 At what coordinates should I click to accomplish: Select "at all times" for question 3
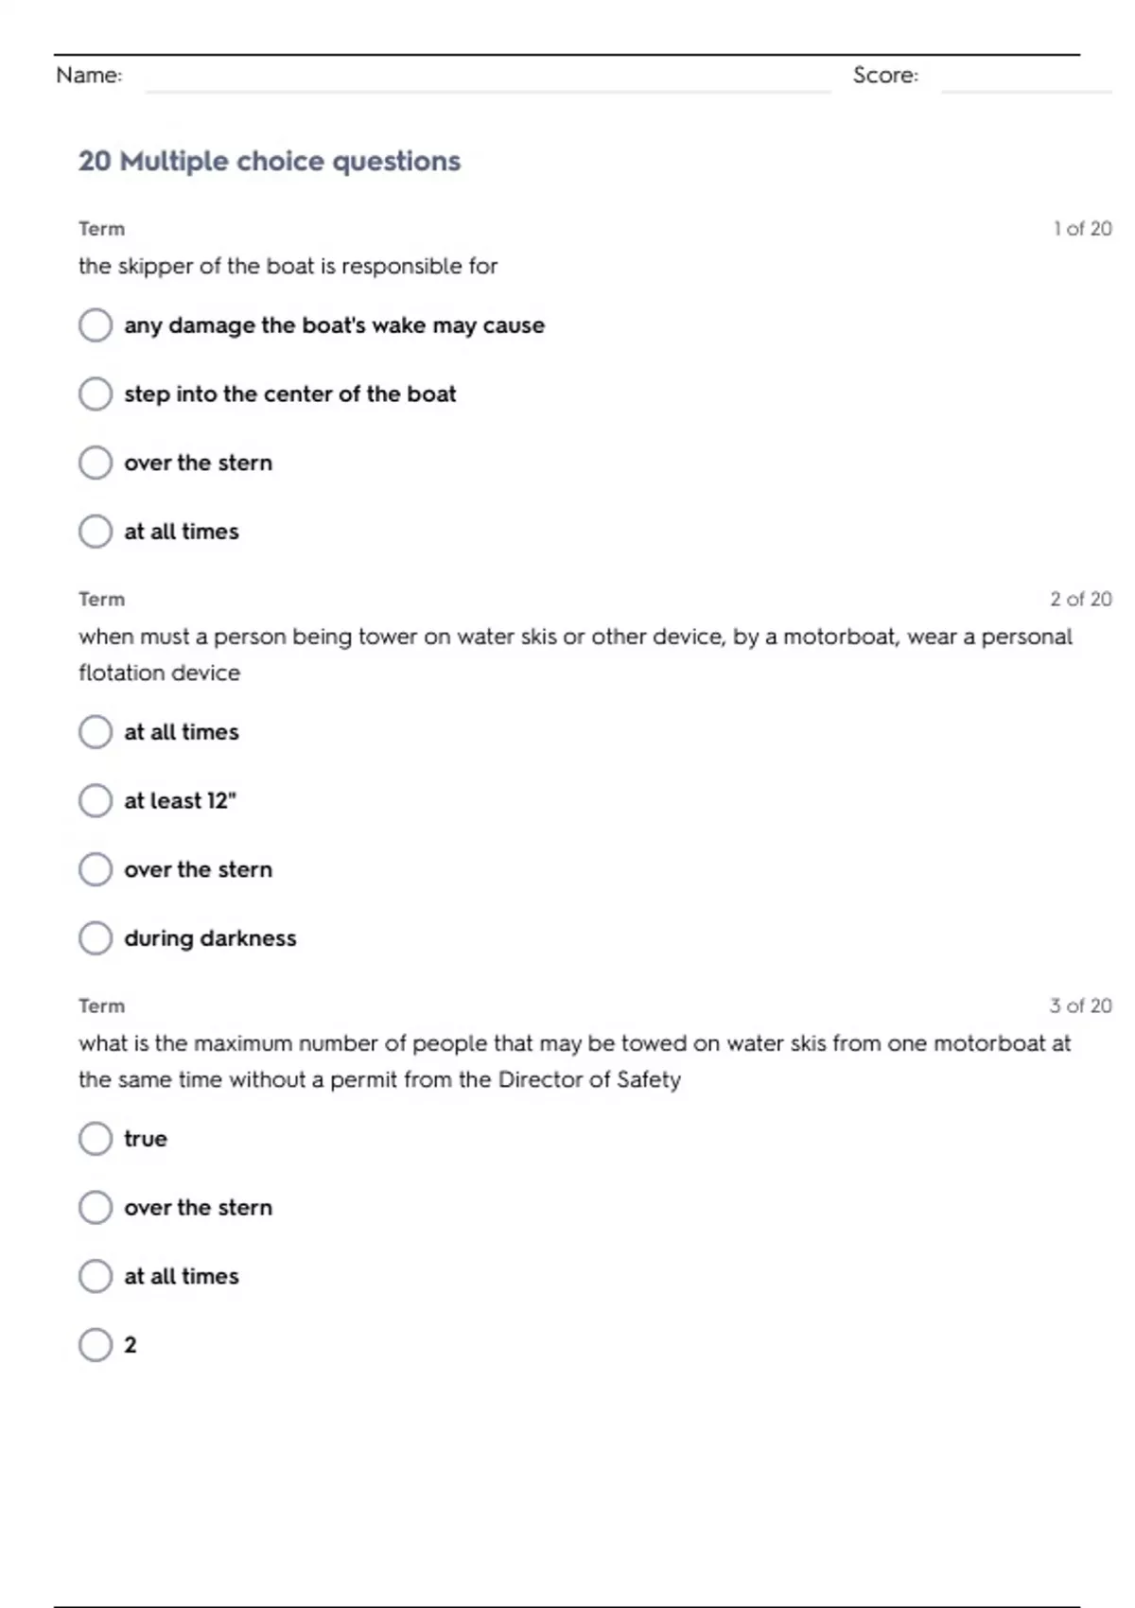click(x=96, y=1276)
